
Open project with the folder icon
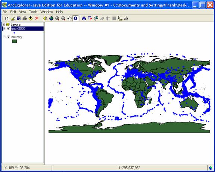13,18
